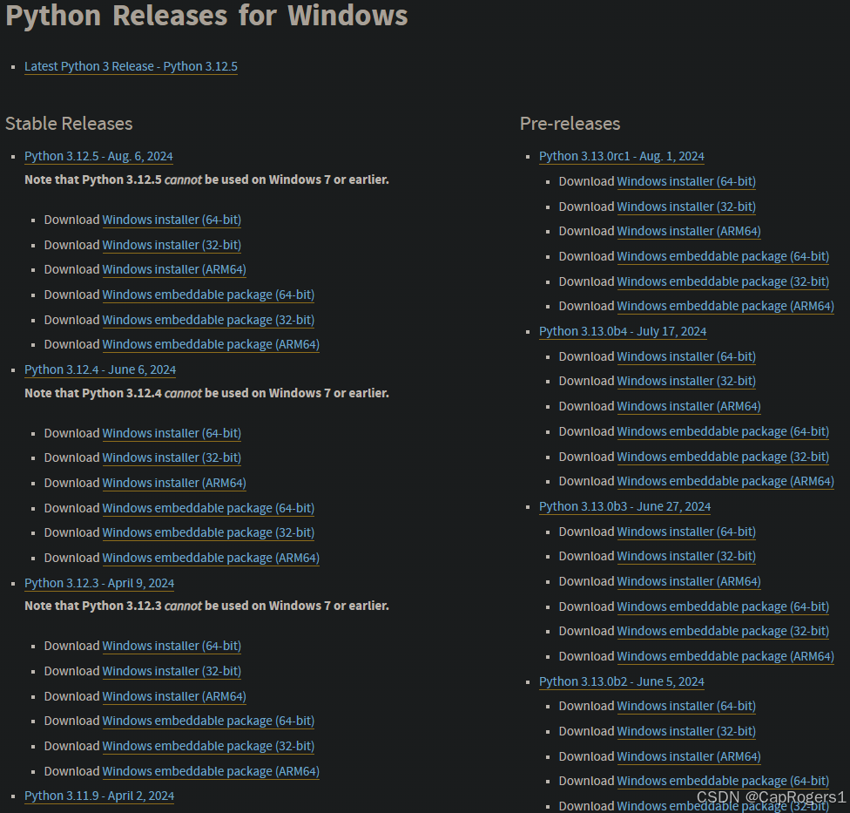The width and height of the screenshot is (850, 813).
Task: Download Python 3.13.0rc1 Windows installer (32-bit)
Action: (x=686, y=207)
